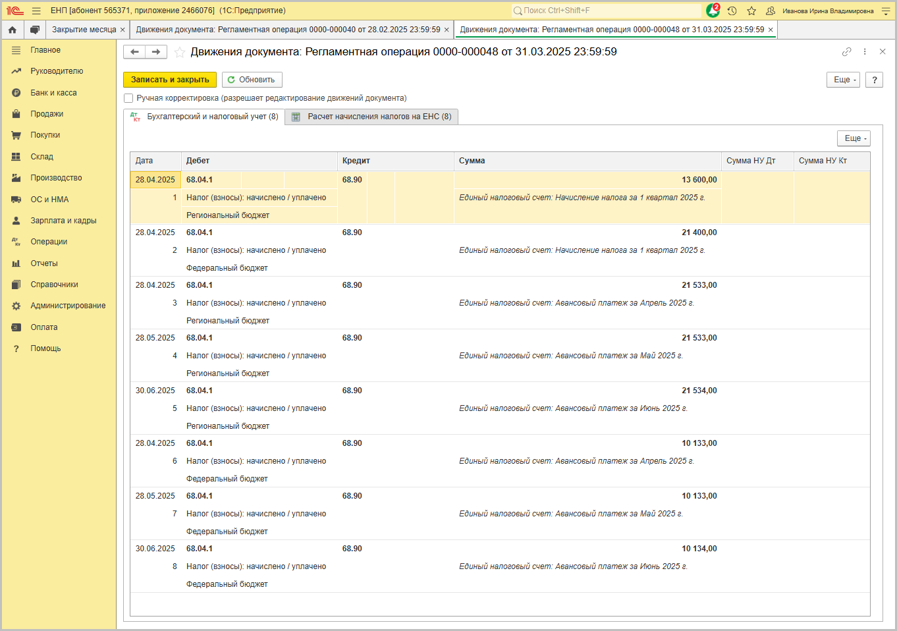Click the forward navigation arrow
The image size is (897, 631).
pyautogui.click(x=156, y=52)
